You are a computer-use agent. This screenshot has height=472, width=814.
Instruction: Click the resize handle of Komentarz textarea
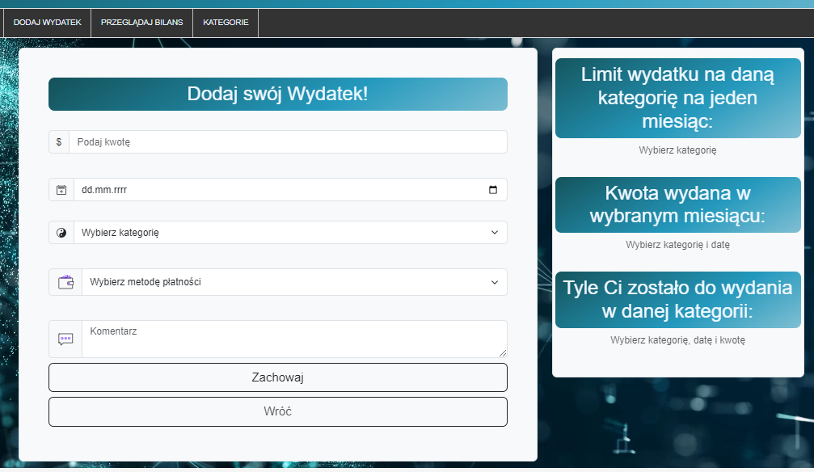pyautogui.click(x=503, y=353)
